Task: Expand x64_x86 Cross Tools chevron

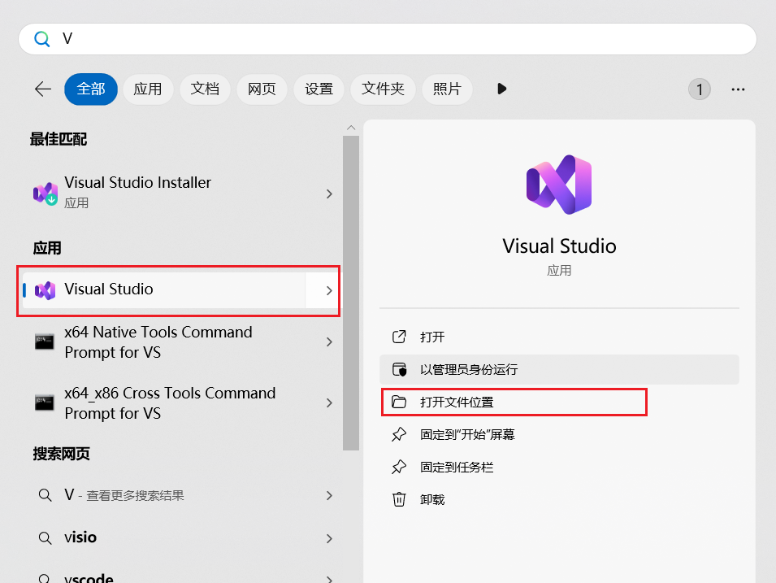Action: tap(329, 402)
